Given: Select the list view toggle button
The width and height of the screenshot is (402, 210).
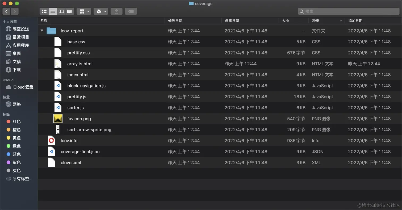Looking at the screenshot, I should point(53,11).
